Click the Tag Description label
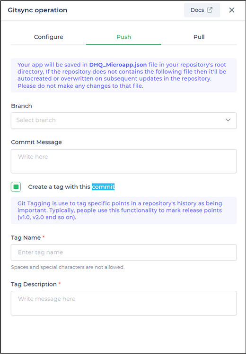246x354 pixels. (x=34, y=284)
